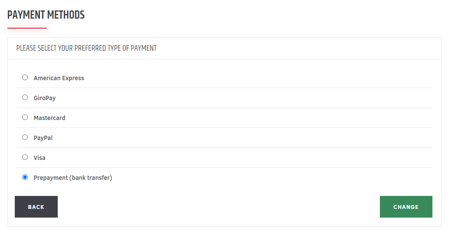Click the selected Prepayment radio button

click(25, 177)
